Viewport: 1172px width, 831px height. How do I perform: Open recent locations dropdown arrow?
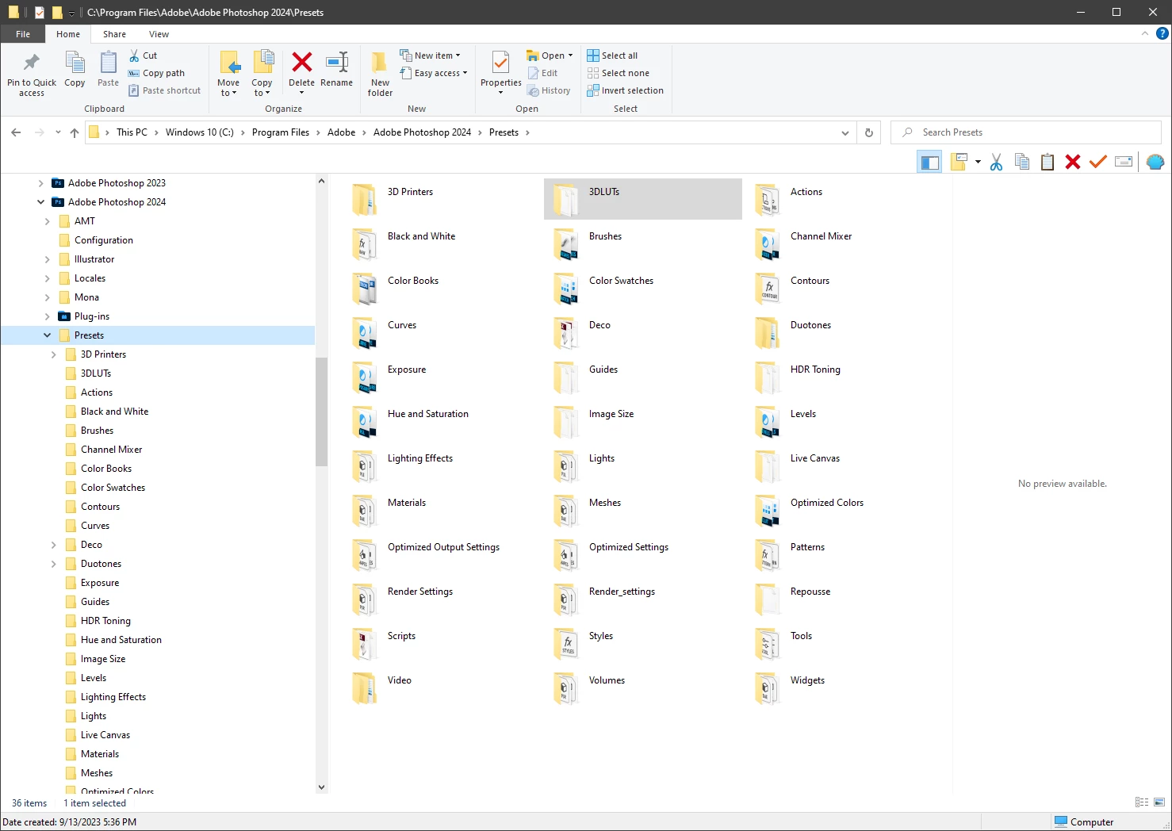pyautogui.click(x=58, y=132)
